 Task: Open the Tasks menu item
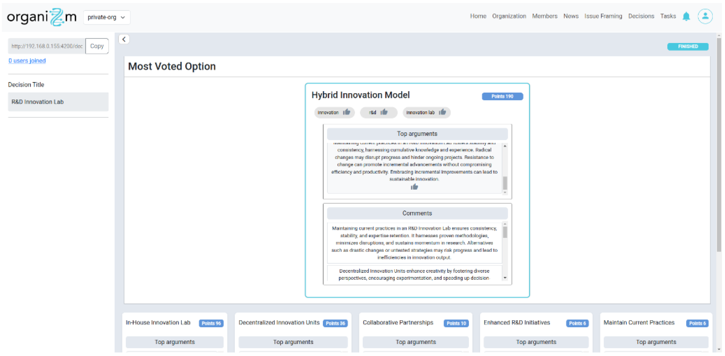(667, 16)
